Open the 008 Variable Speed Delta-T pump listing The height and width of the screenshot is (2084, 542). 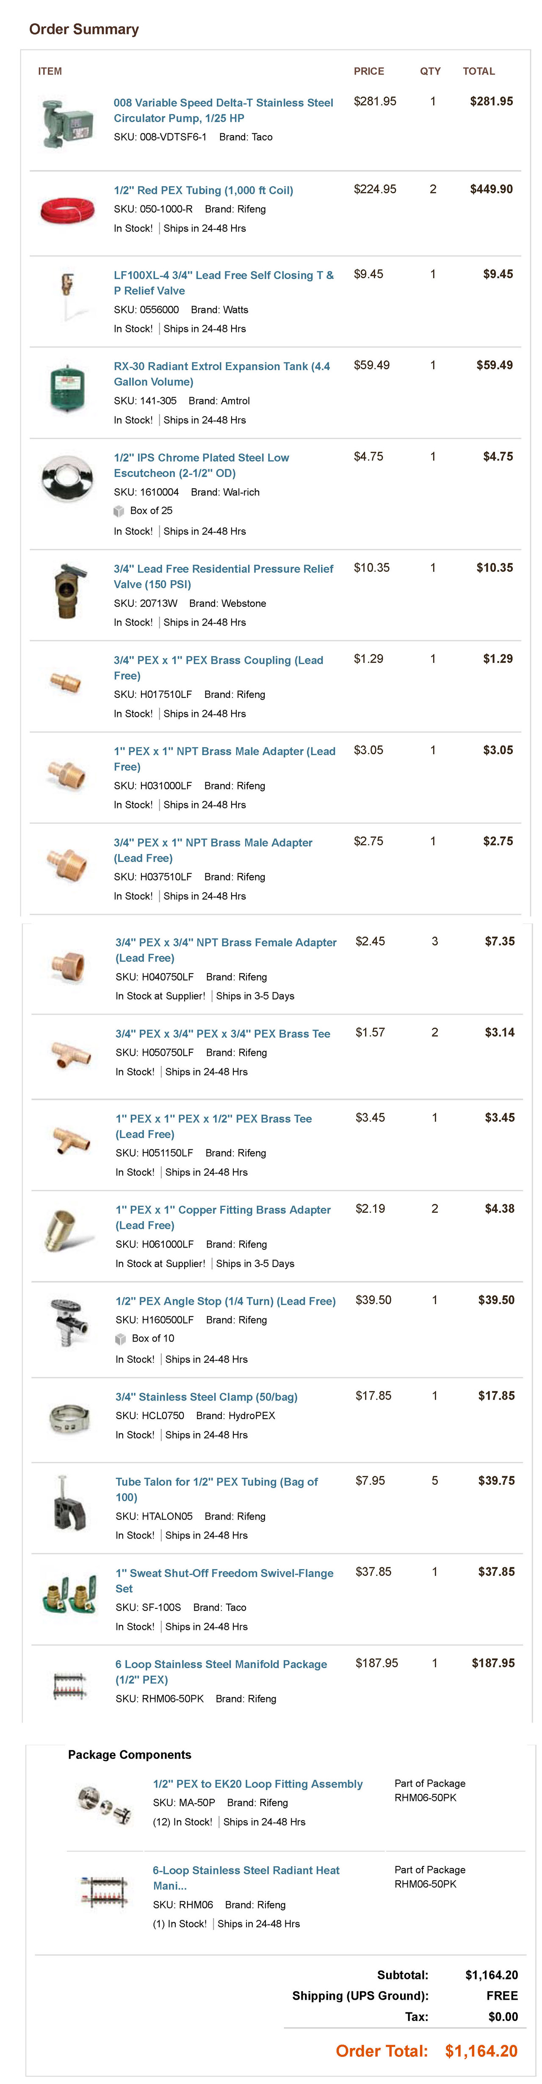tap(223, 111)
